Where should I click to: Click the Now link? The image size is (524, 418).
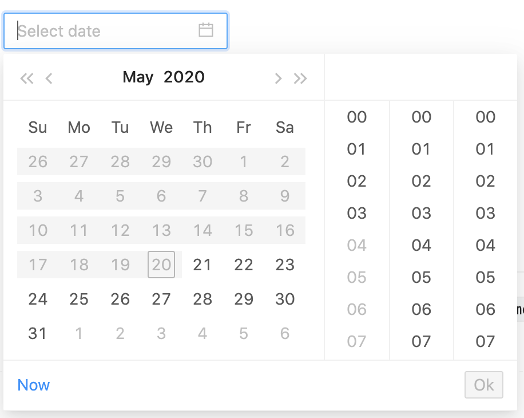pos(33,385)
